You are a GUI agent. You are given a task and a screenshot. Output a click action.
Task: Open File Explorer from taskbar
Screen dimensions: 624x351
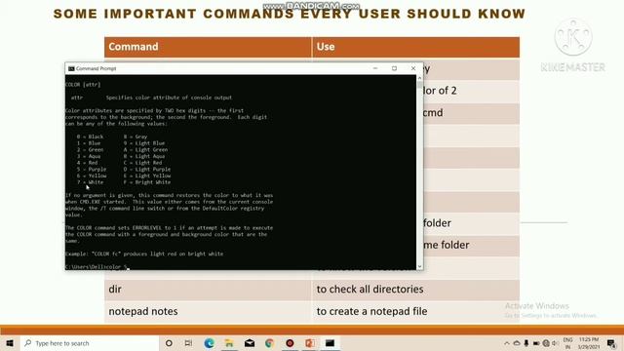pyautogui.click(x=229, y=343)
